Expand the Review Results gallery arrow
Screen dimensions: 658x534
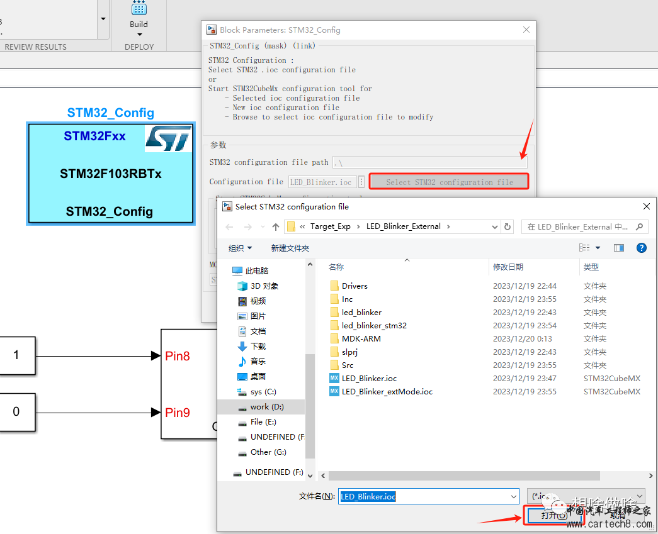click(103, 19)
